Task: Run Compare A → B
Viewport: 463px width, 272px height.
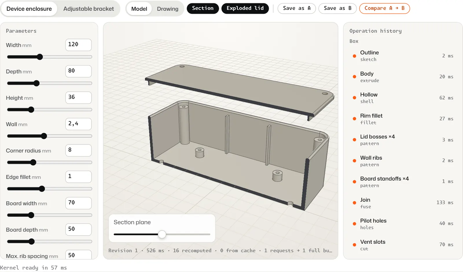Action: pyautogui.click(x=385, y=8)
